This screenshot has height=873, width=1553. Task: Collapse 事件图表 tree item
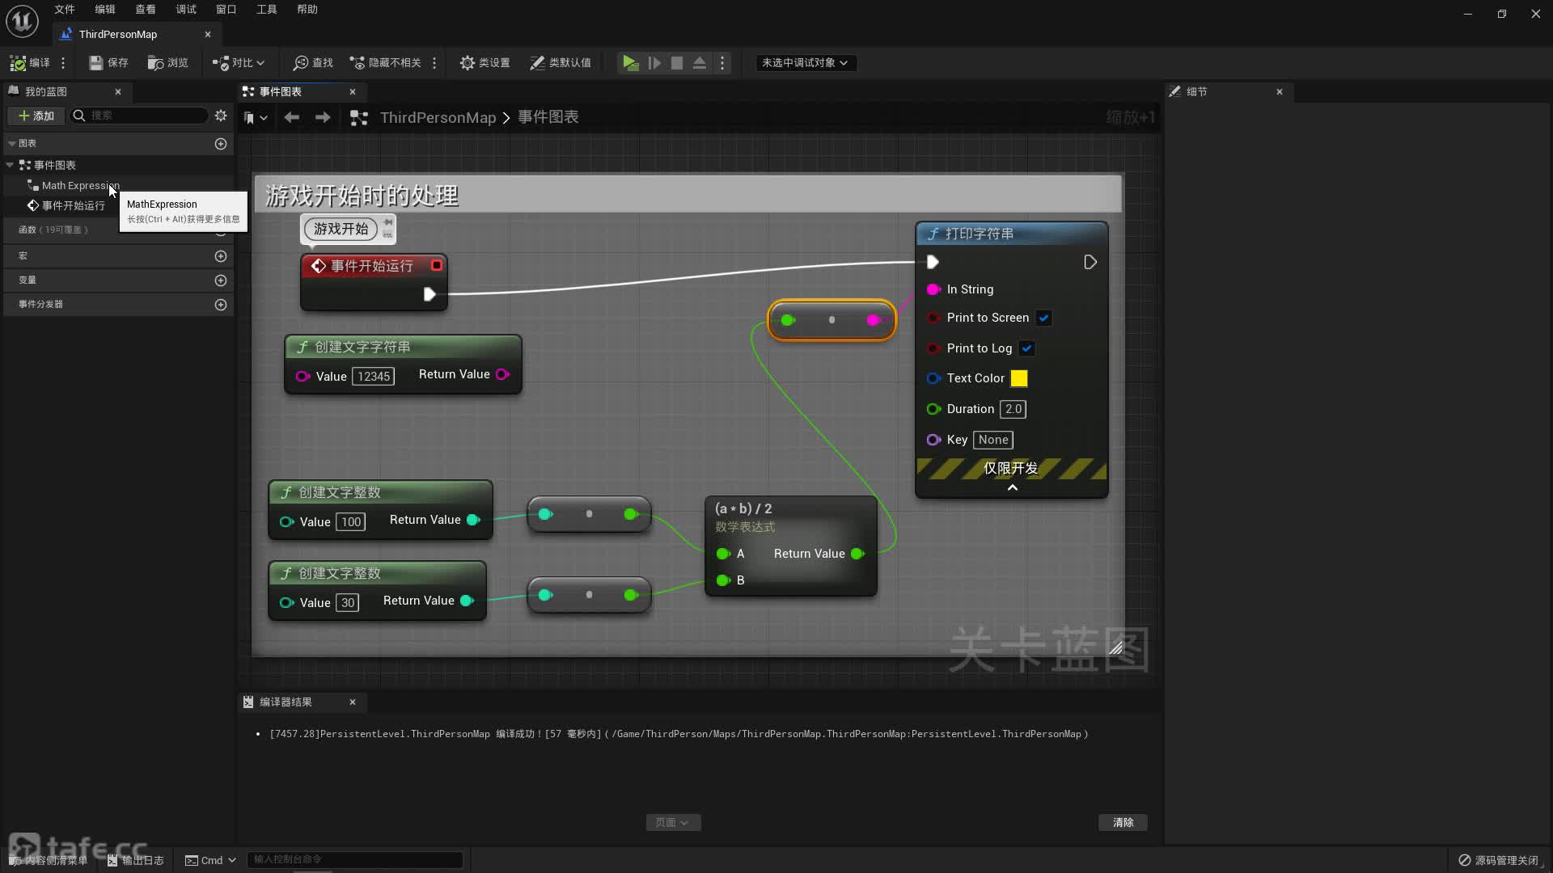coord(10,165)
